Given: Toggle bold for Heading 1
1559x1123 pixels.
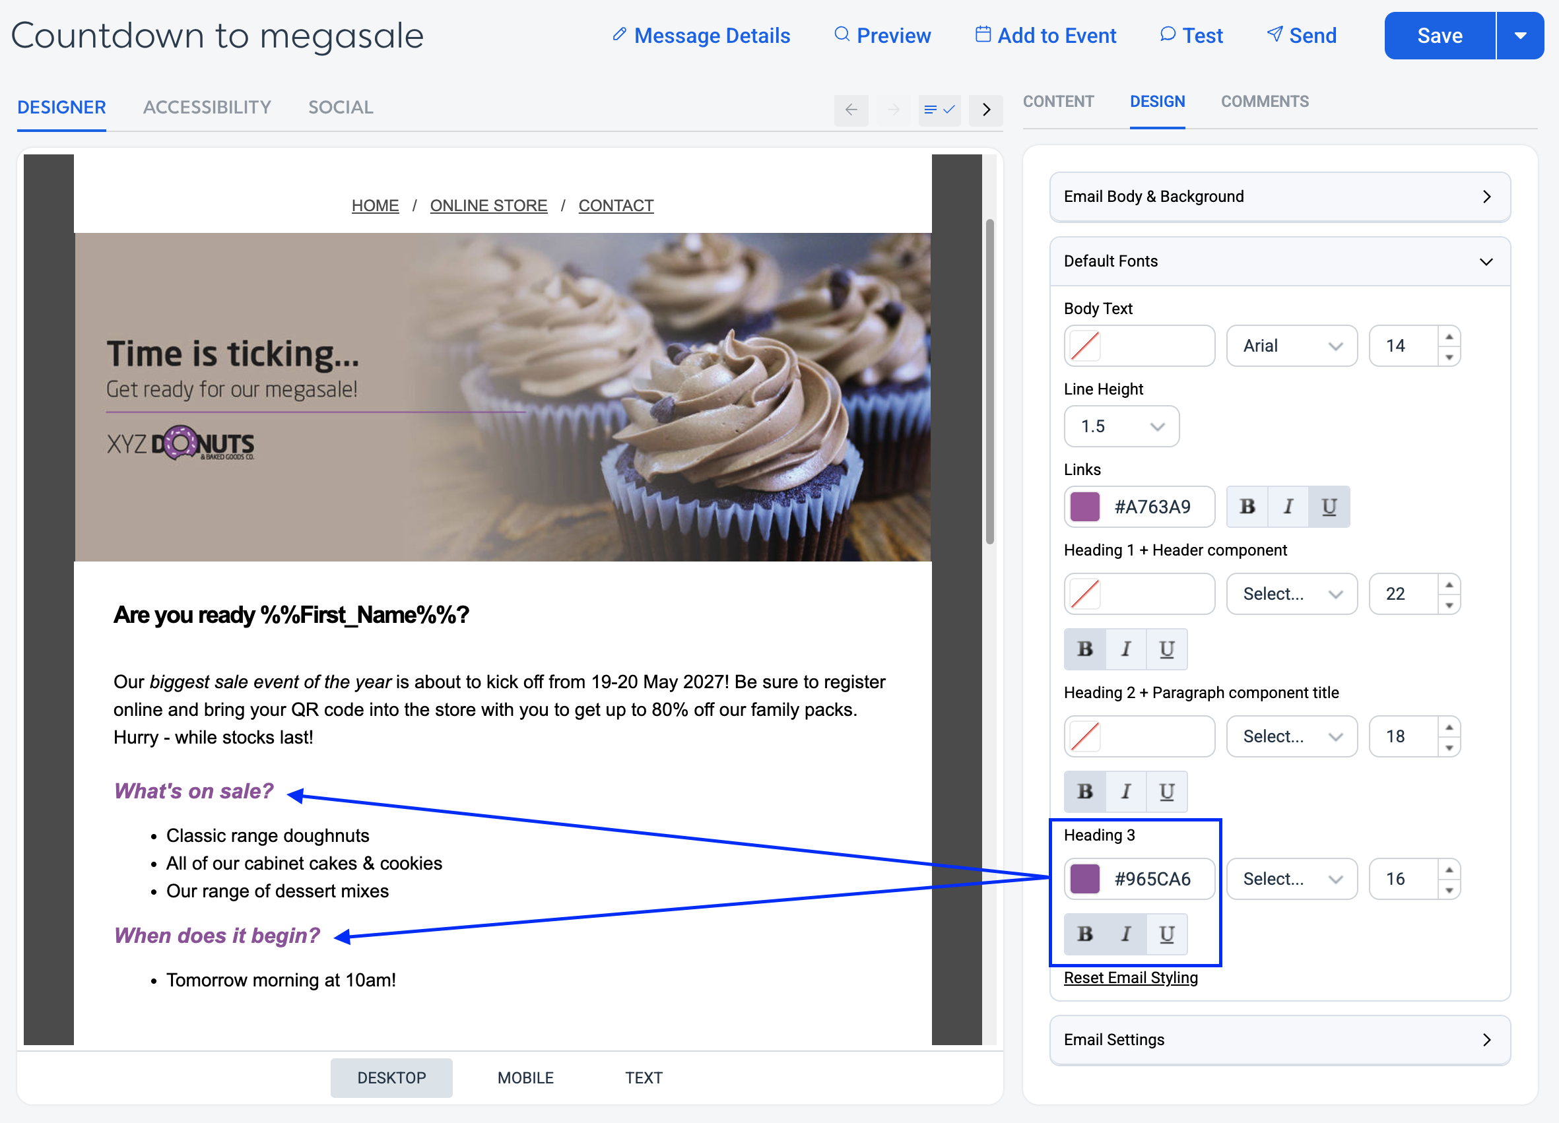Looking at the screenshot, I should click(1084, 649).
